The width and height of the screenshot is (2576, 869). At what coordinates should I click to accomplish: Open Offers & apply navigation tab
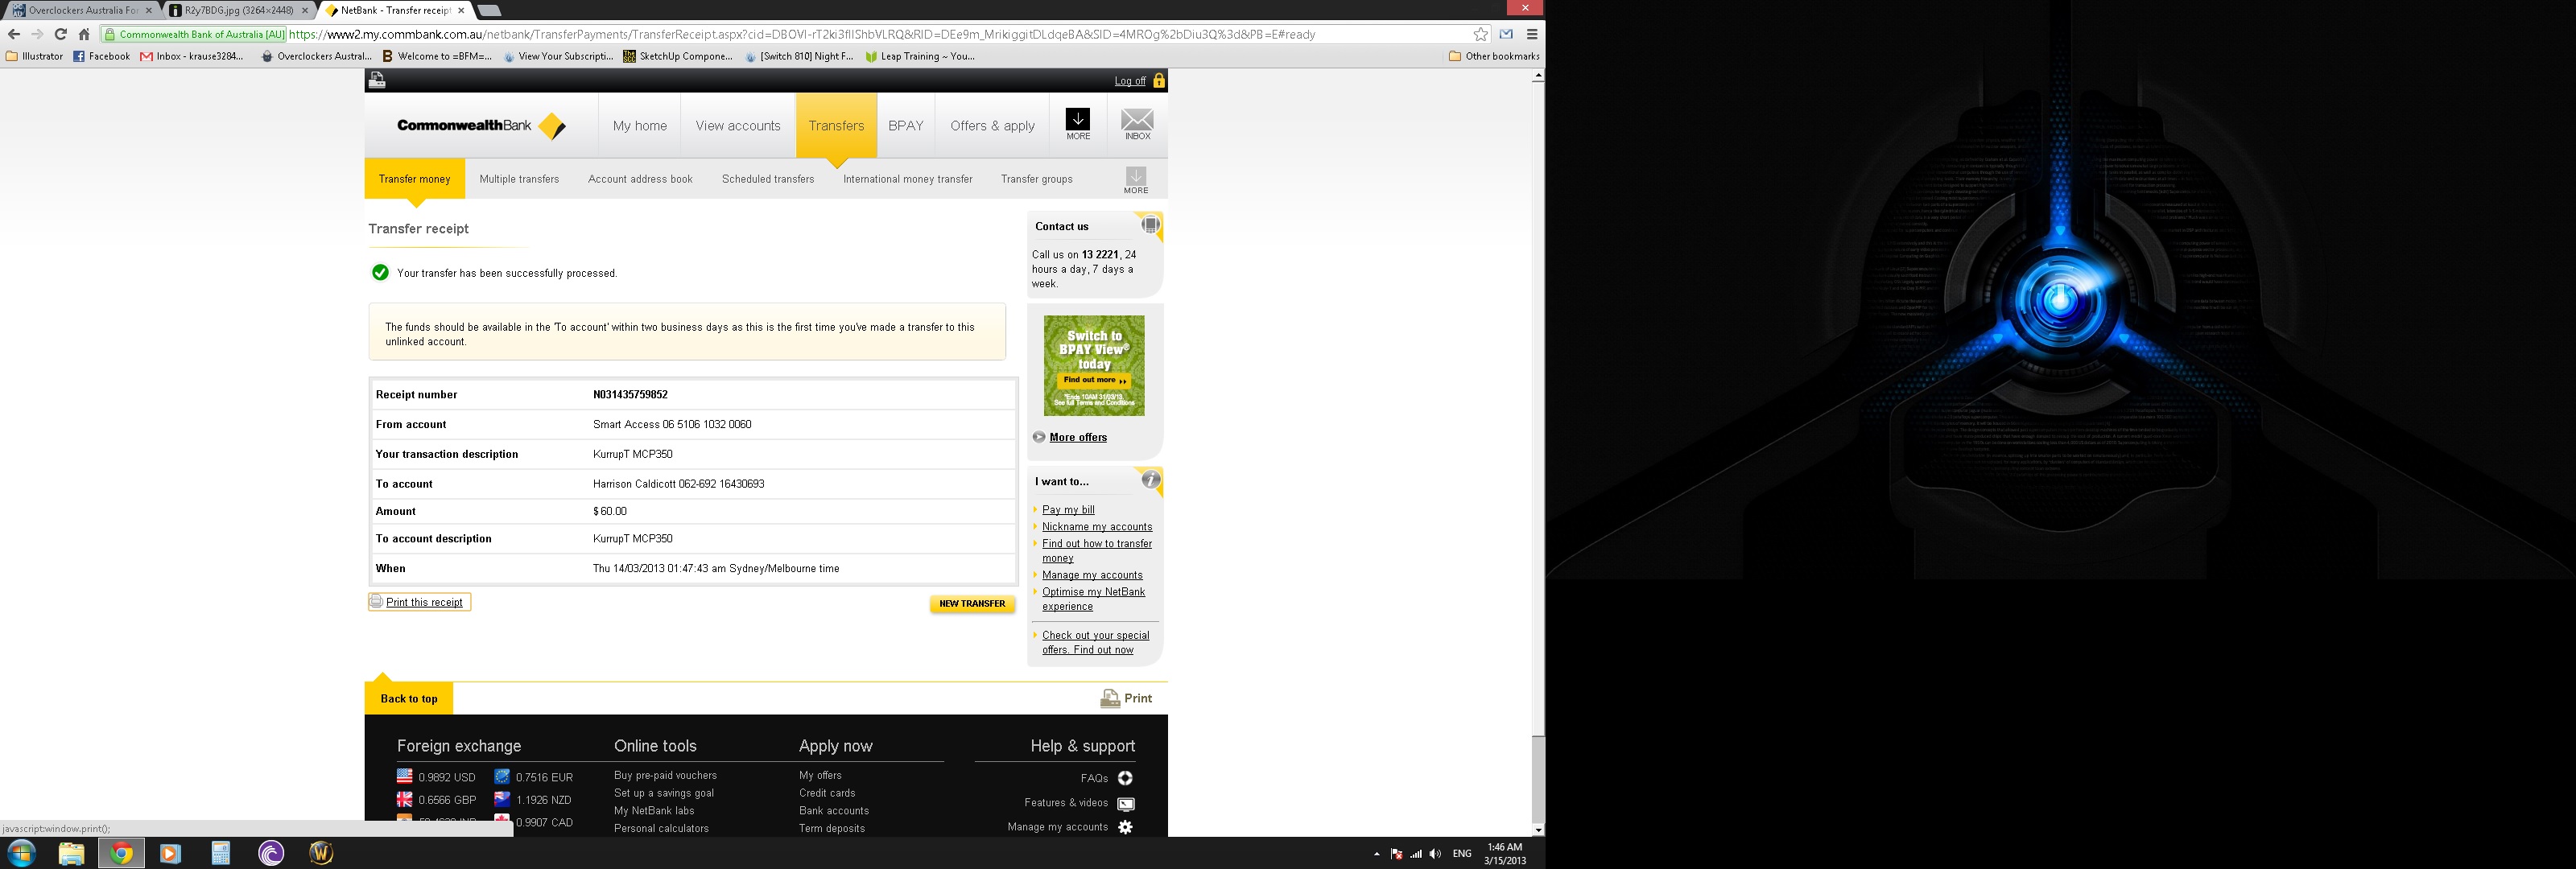pos(992,126)
